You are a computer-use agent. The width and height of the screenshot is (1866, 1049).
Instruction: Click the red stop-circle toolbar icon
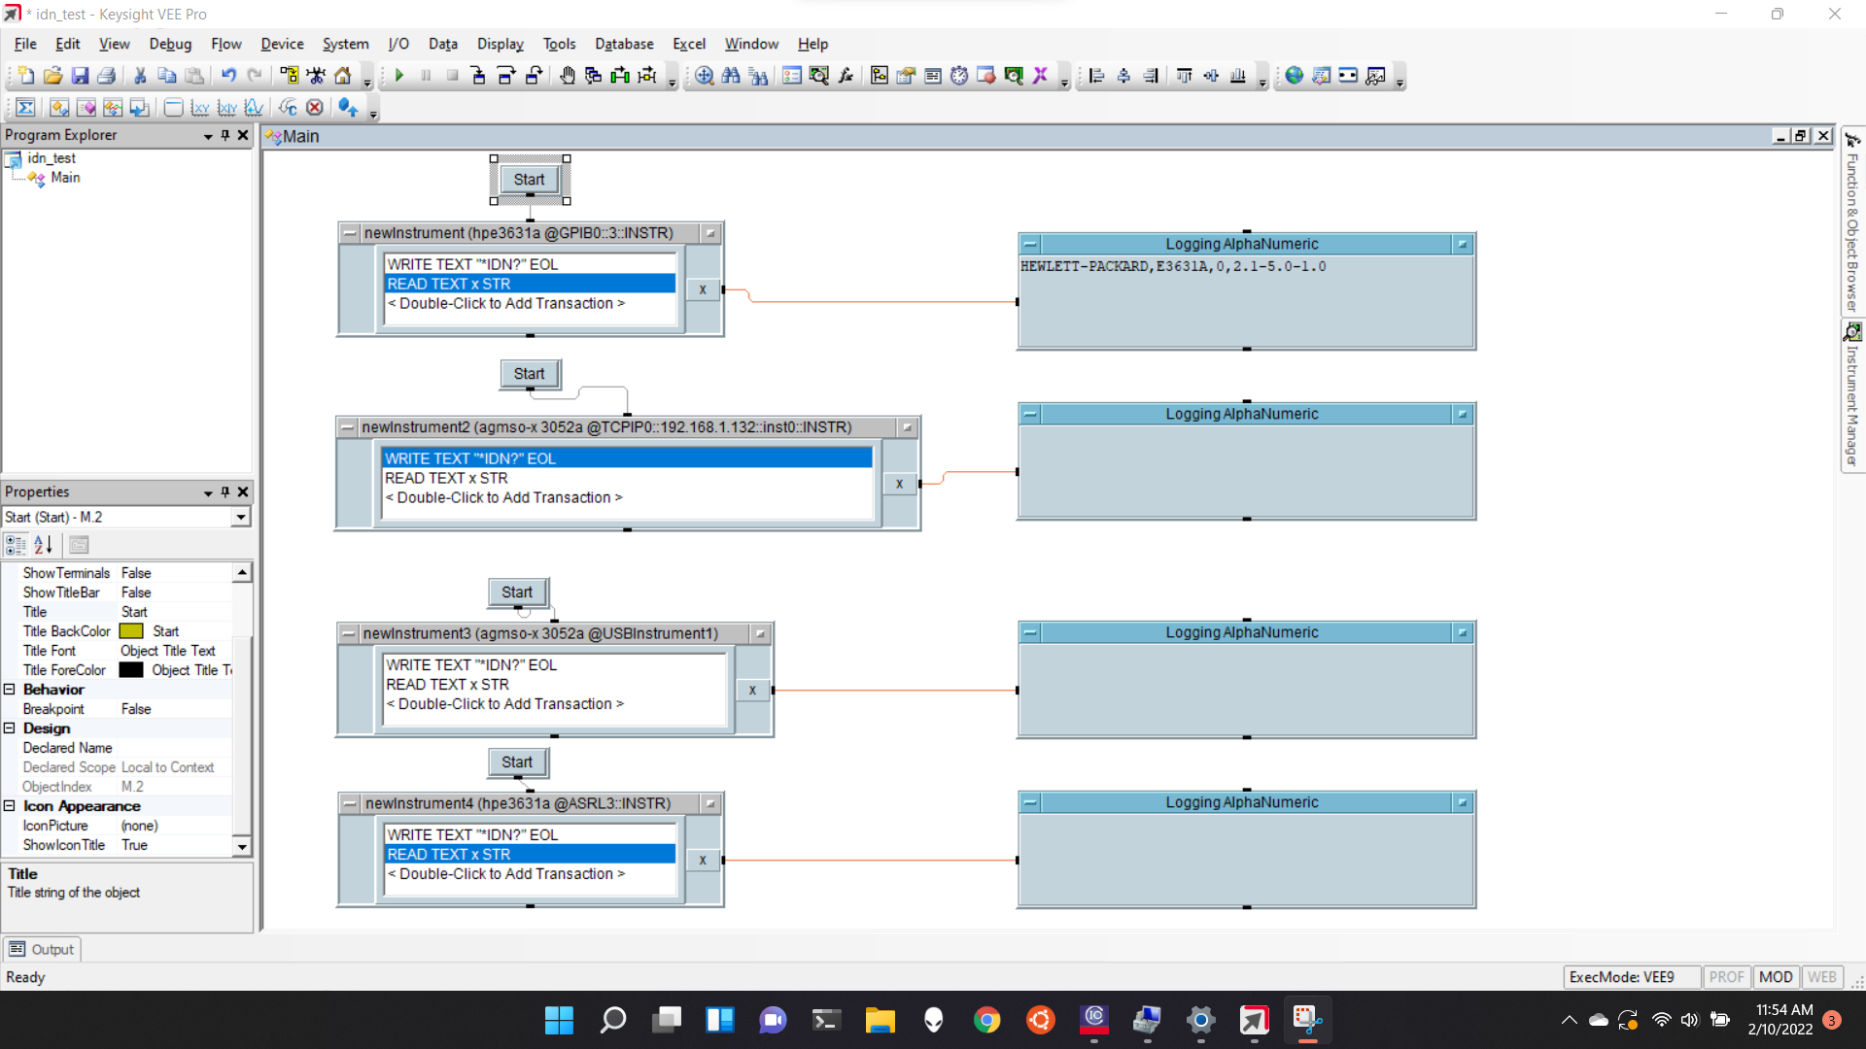(x=314, y=108)
